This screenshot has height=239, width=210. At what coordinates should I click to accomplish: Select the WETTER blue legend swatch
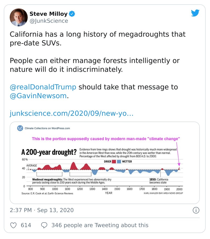point(119,162)
